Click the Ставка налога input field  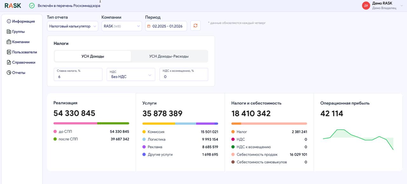click(x=78, y=76)
